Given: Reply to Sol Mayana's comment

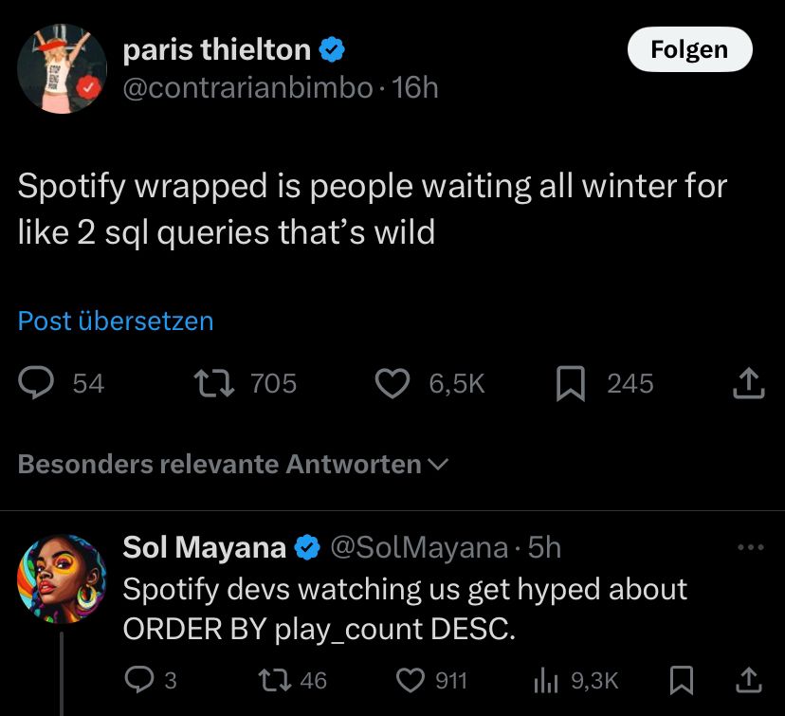Looking at the screenshot, I should tap(138, 680).
